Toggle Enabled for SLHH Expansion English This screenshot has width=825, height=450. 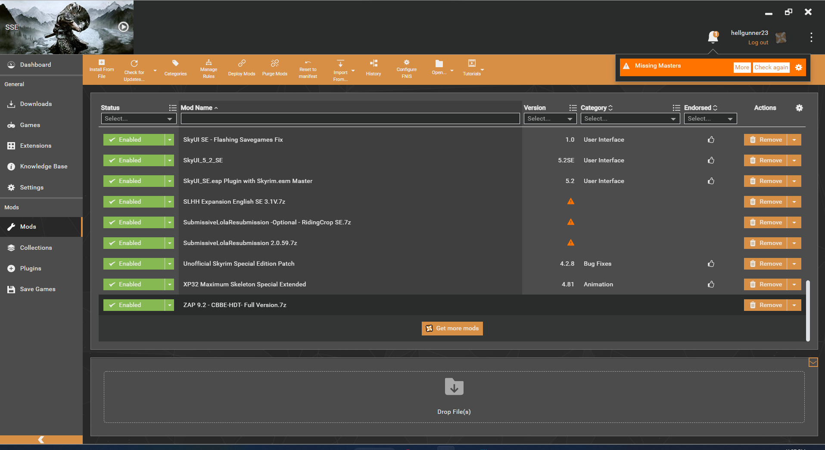134,202
